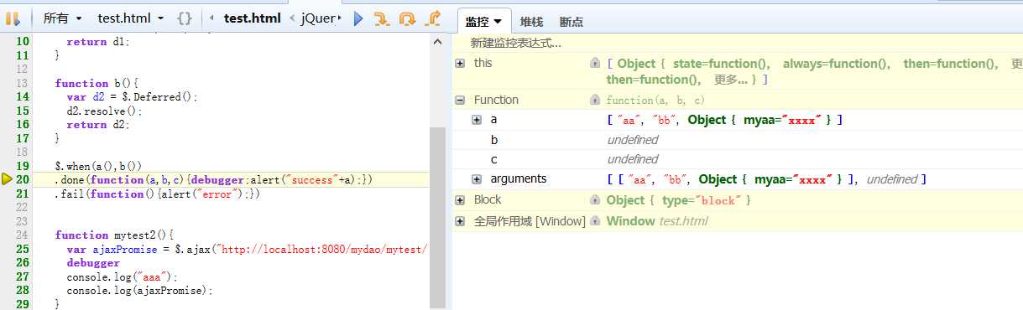1023x310 pixels.
Task: Click the lock icon on the Block row
Action: [595, 199]
